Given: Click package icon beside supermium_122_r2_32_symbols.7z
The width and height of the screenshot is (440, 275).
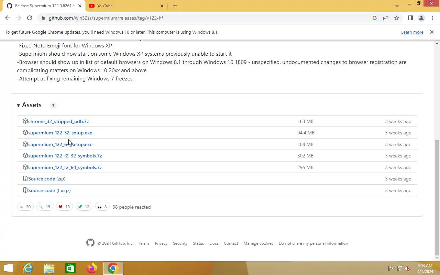Looking at the screenshot, I should (x=25, y=155).
